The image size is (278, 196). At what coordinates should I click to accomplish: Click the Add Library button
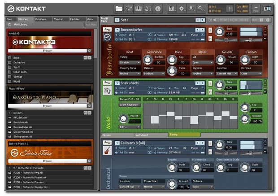click(x=45, y=25)
